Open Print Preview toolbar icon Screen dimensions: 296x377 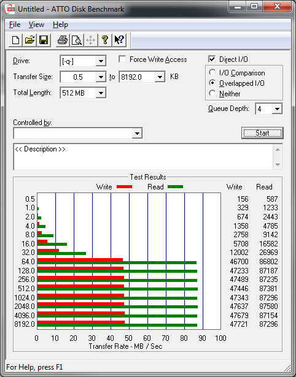[77, 40]
